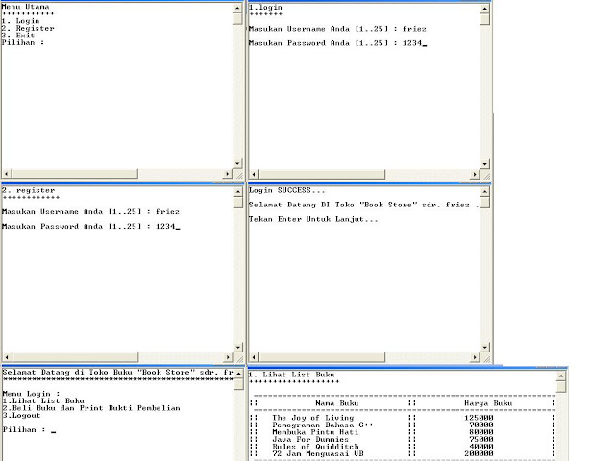Click price 125000 in book list
This screenshot has height=461, width=615.
click(x=479, y=418)
